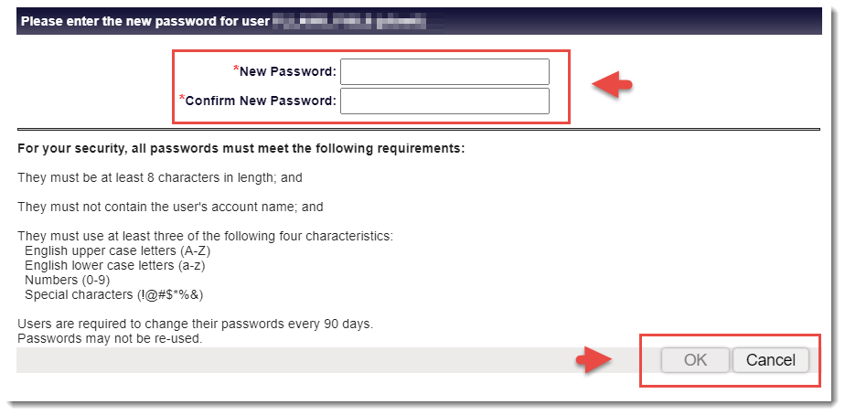Click the "Special characters (!@#$*%&)" line

(113, 295)
